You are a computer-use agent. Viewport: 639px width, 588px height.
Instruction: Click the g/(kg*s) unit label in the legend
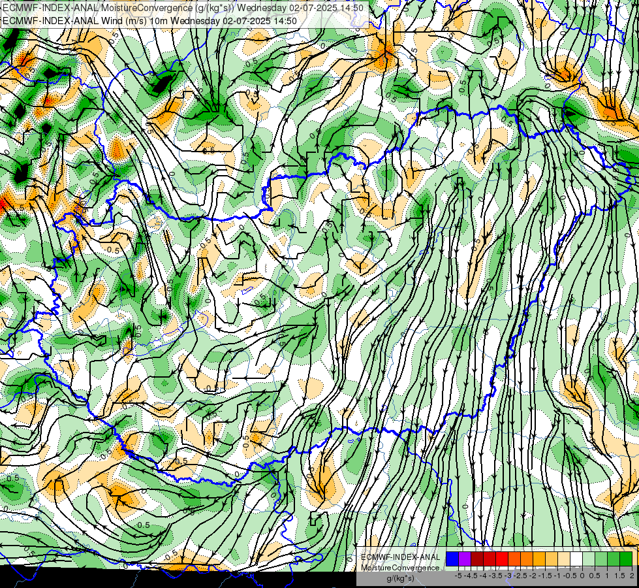pyautogui.click(x=401, y=578)
